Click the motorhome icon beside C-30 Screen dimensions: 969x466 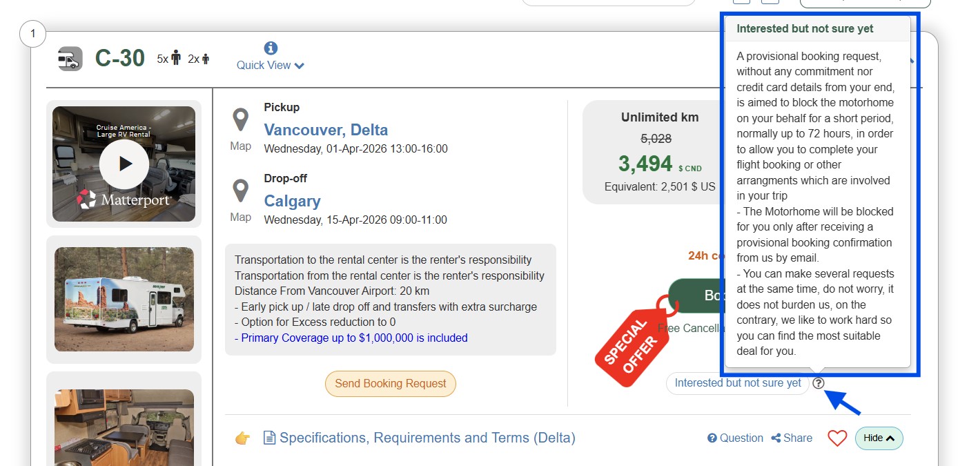[70, 59]
